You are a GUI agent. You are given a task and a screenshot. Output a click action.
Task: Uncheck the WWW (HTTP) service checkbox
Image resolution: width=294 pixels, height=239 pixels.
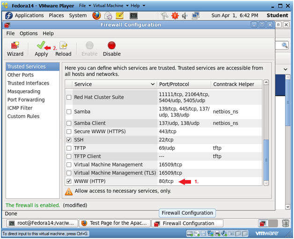[x=69, y=181]
